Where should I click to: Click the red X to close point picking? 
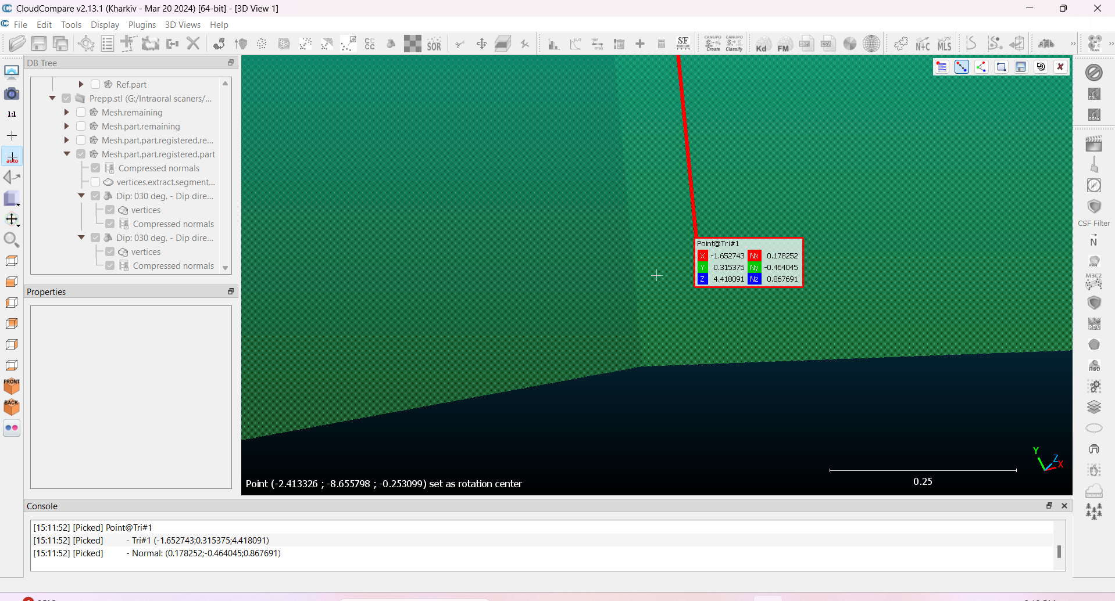1060,67
